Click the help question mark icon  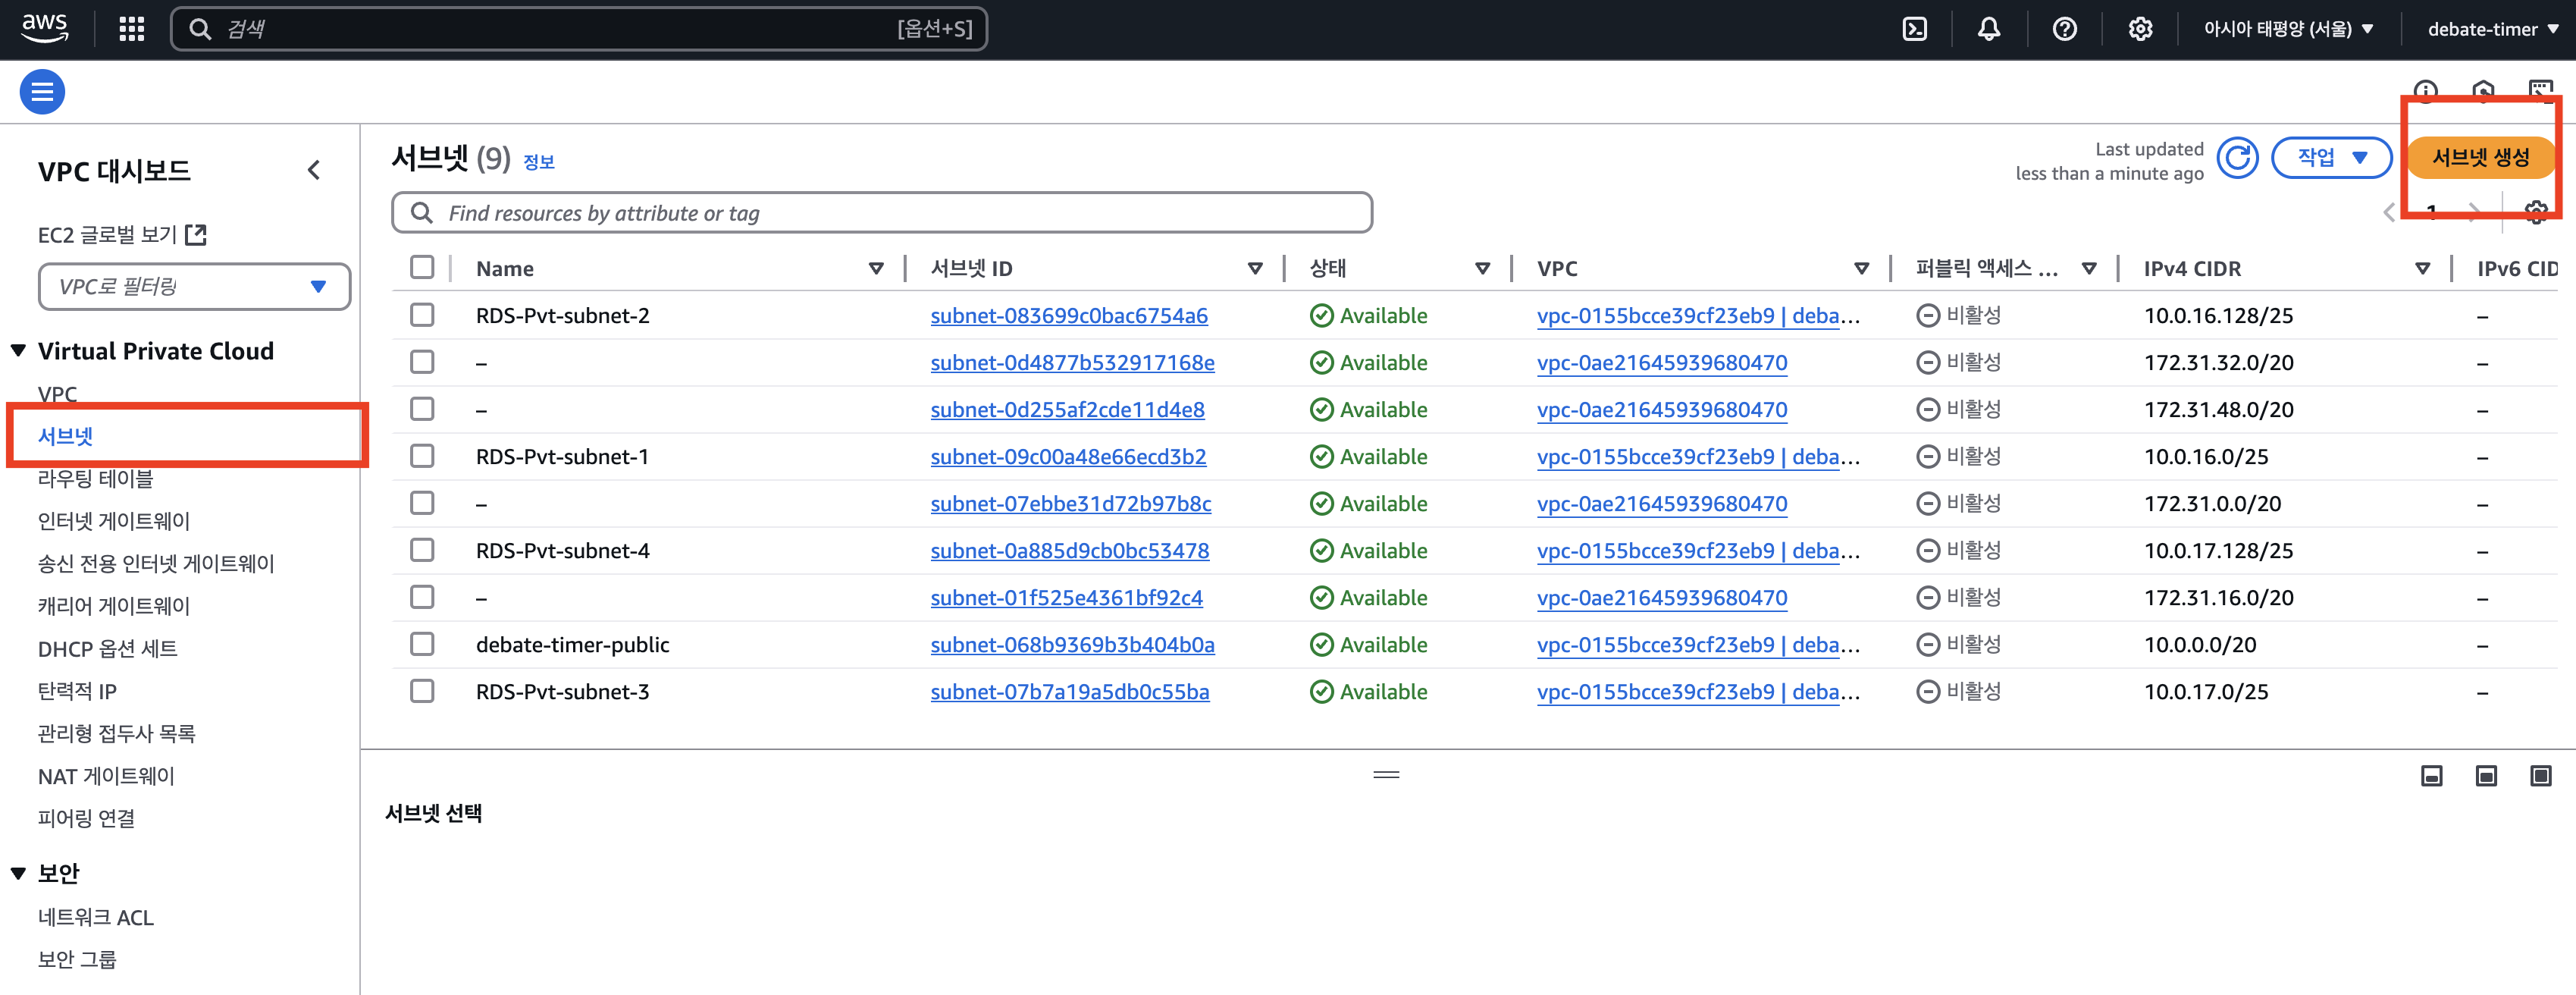click(x=2064, y=29)
